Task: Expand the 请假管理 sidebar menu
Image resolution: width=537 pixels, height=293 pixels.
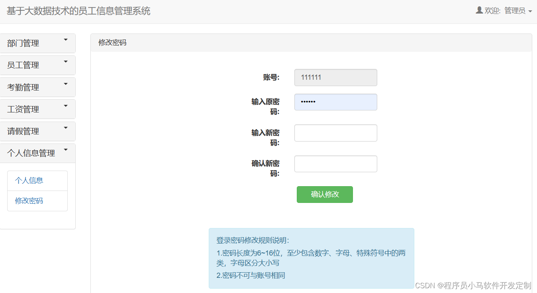Action: coord(37,131)
